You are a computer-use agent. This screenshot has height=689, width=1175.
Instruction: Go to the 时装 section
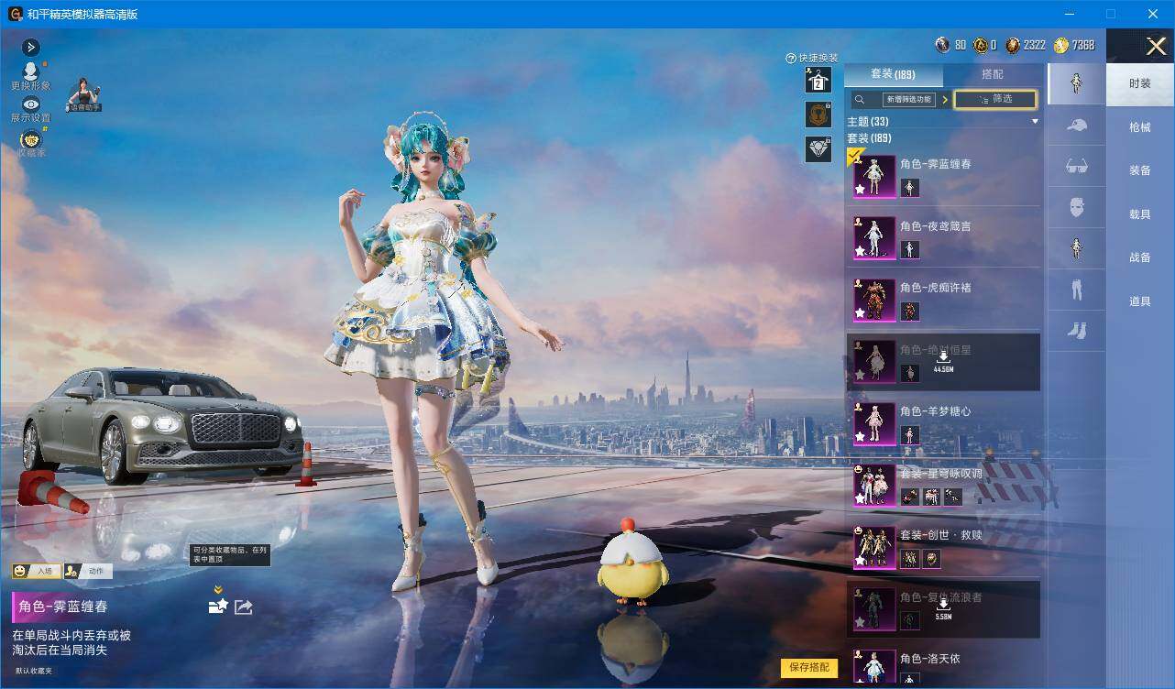[x=1140, y=83]
